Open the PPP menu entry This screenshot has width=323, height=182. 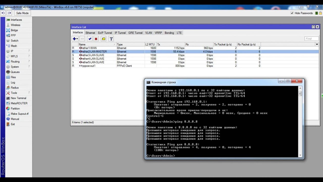[x=13, y=35]
